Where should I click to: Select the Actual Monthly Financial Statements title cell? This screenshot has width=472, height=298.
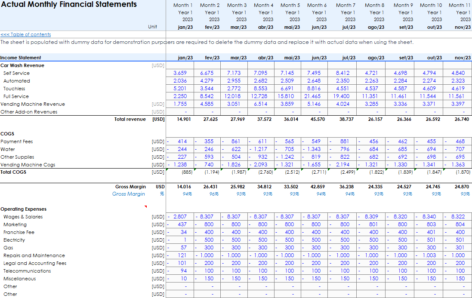pos(68,5)
